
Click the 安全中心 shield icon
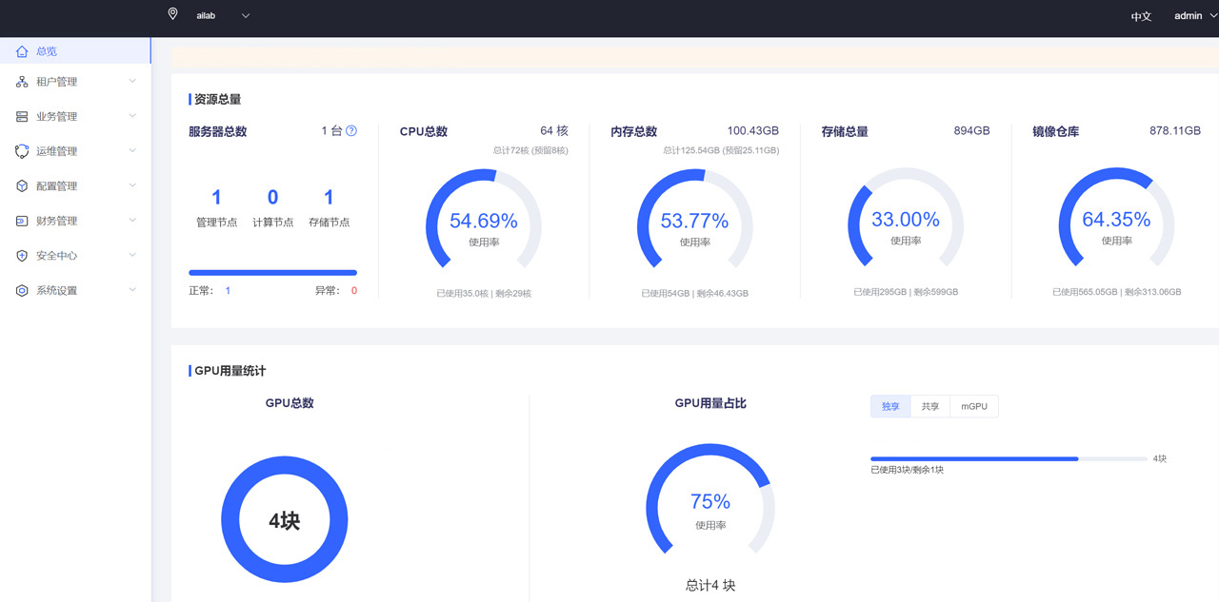coord(22,256)
